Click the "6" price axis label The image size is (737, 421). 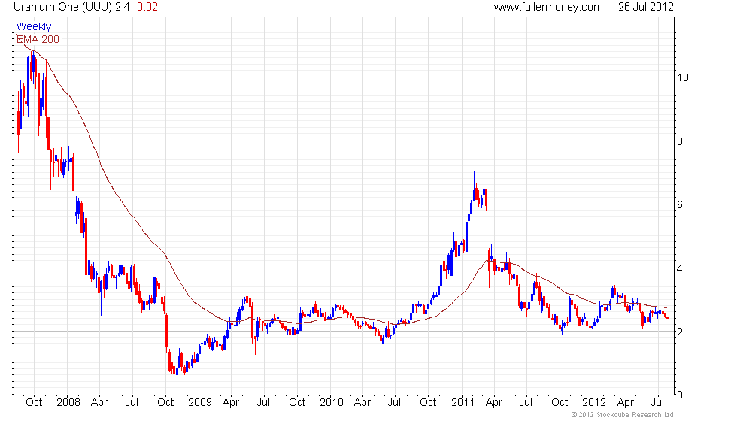point(680,204)
